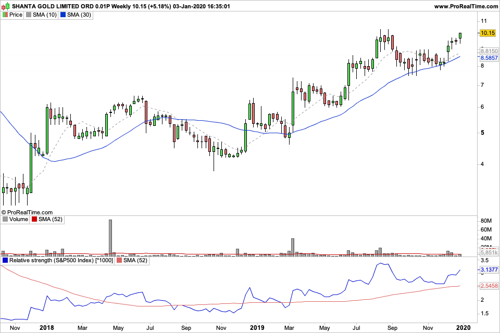Viewport: 500px width, 333px height.
Task: Click the 6 price axis label
Action: [x=482, y=107]
